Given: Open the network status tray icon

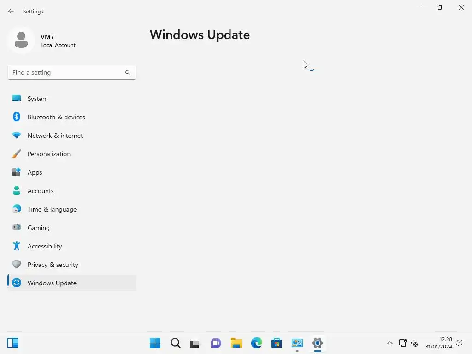Looking at the screenshot, I should pos(403,343).
